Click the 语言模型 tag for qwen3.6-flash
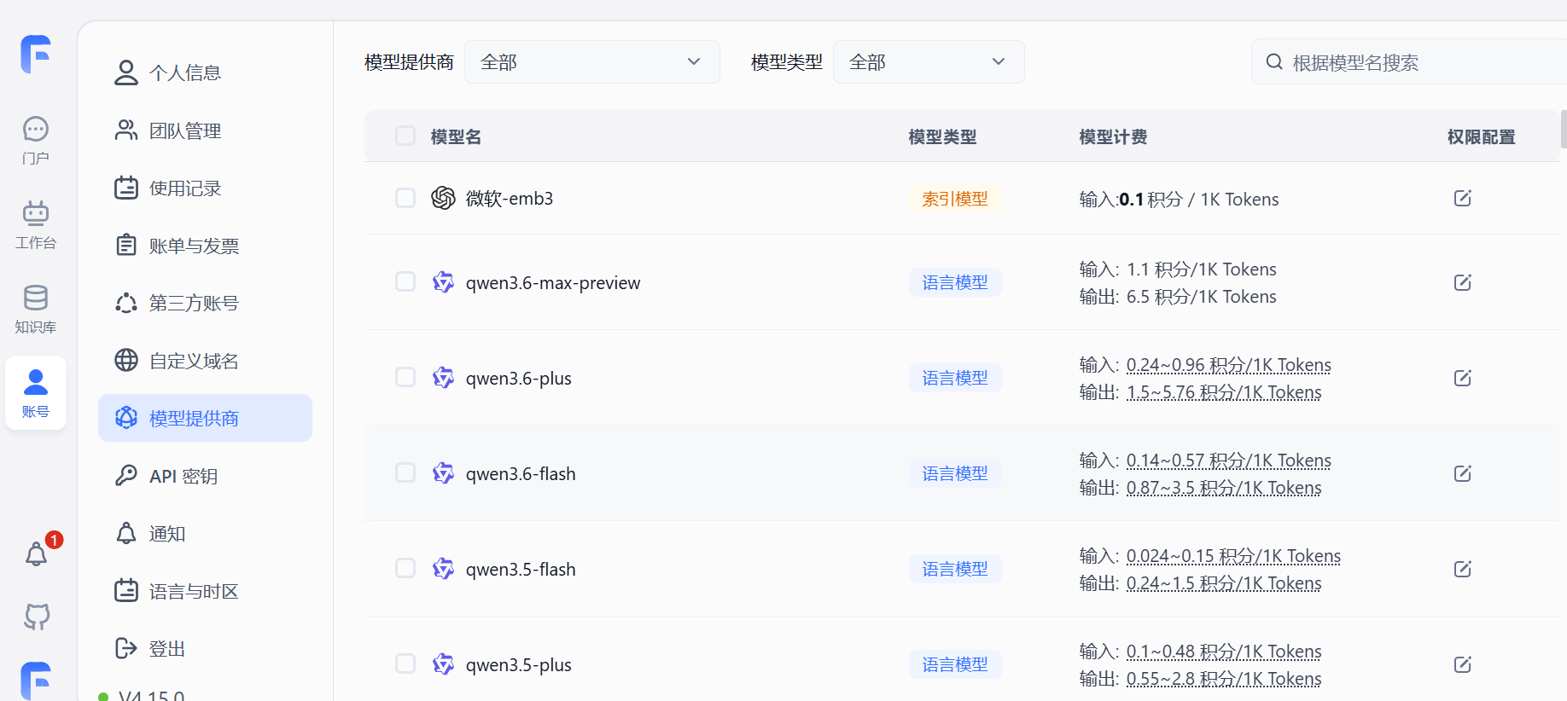Viewport: 1567px width, 701px height. click(x=955, y=473)
